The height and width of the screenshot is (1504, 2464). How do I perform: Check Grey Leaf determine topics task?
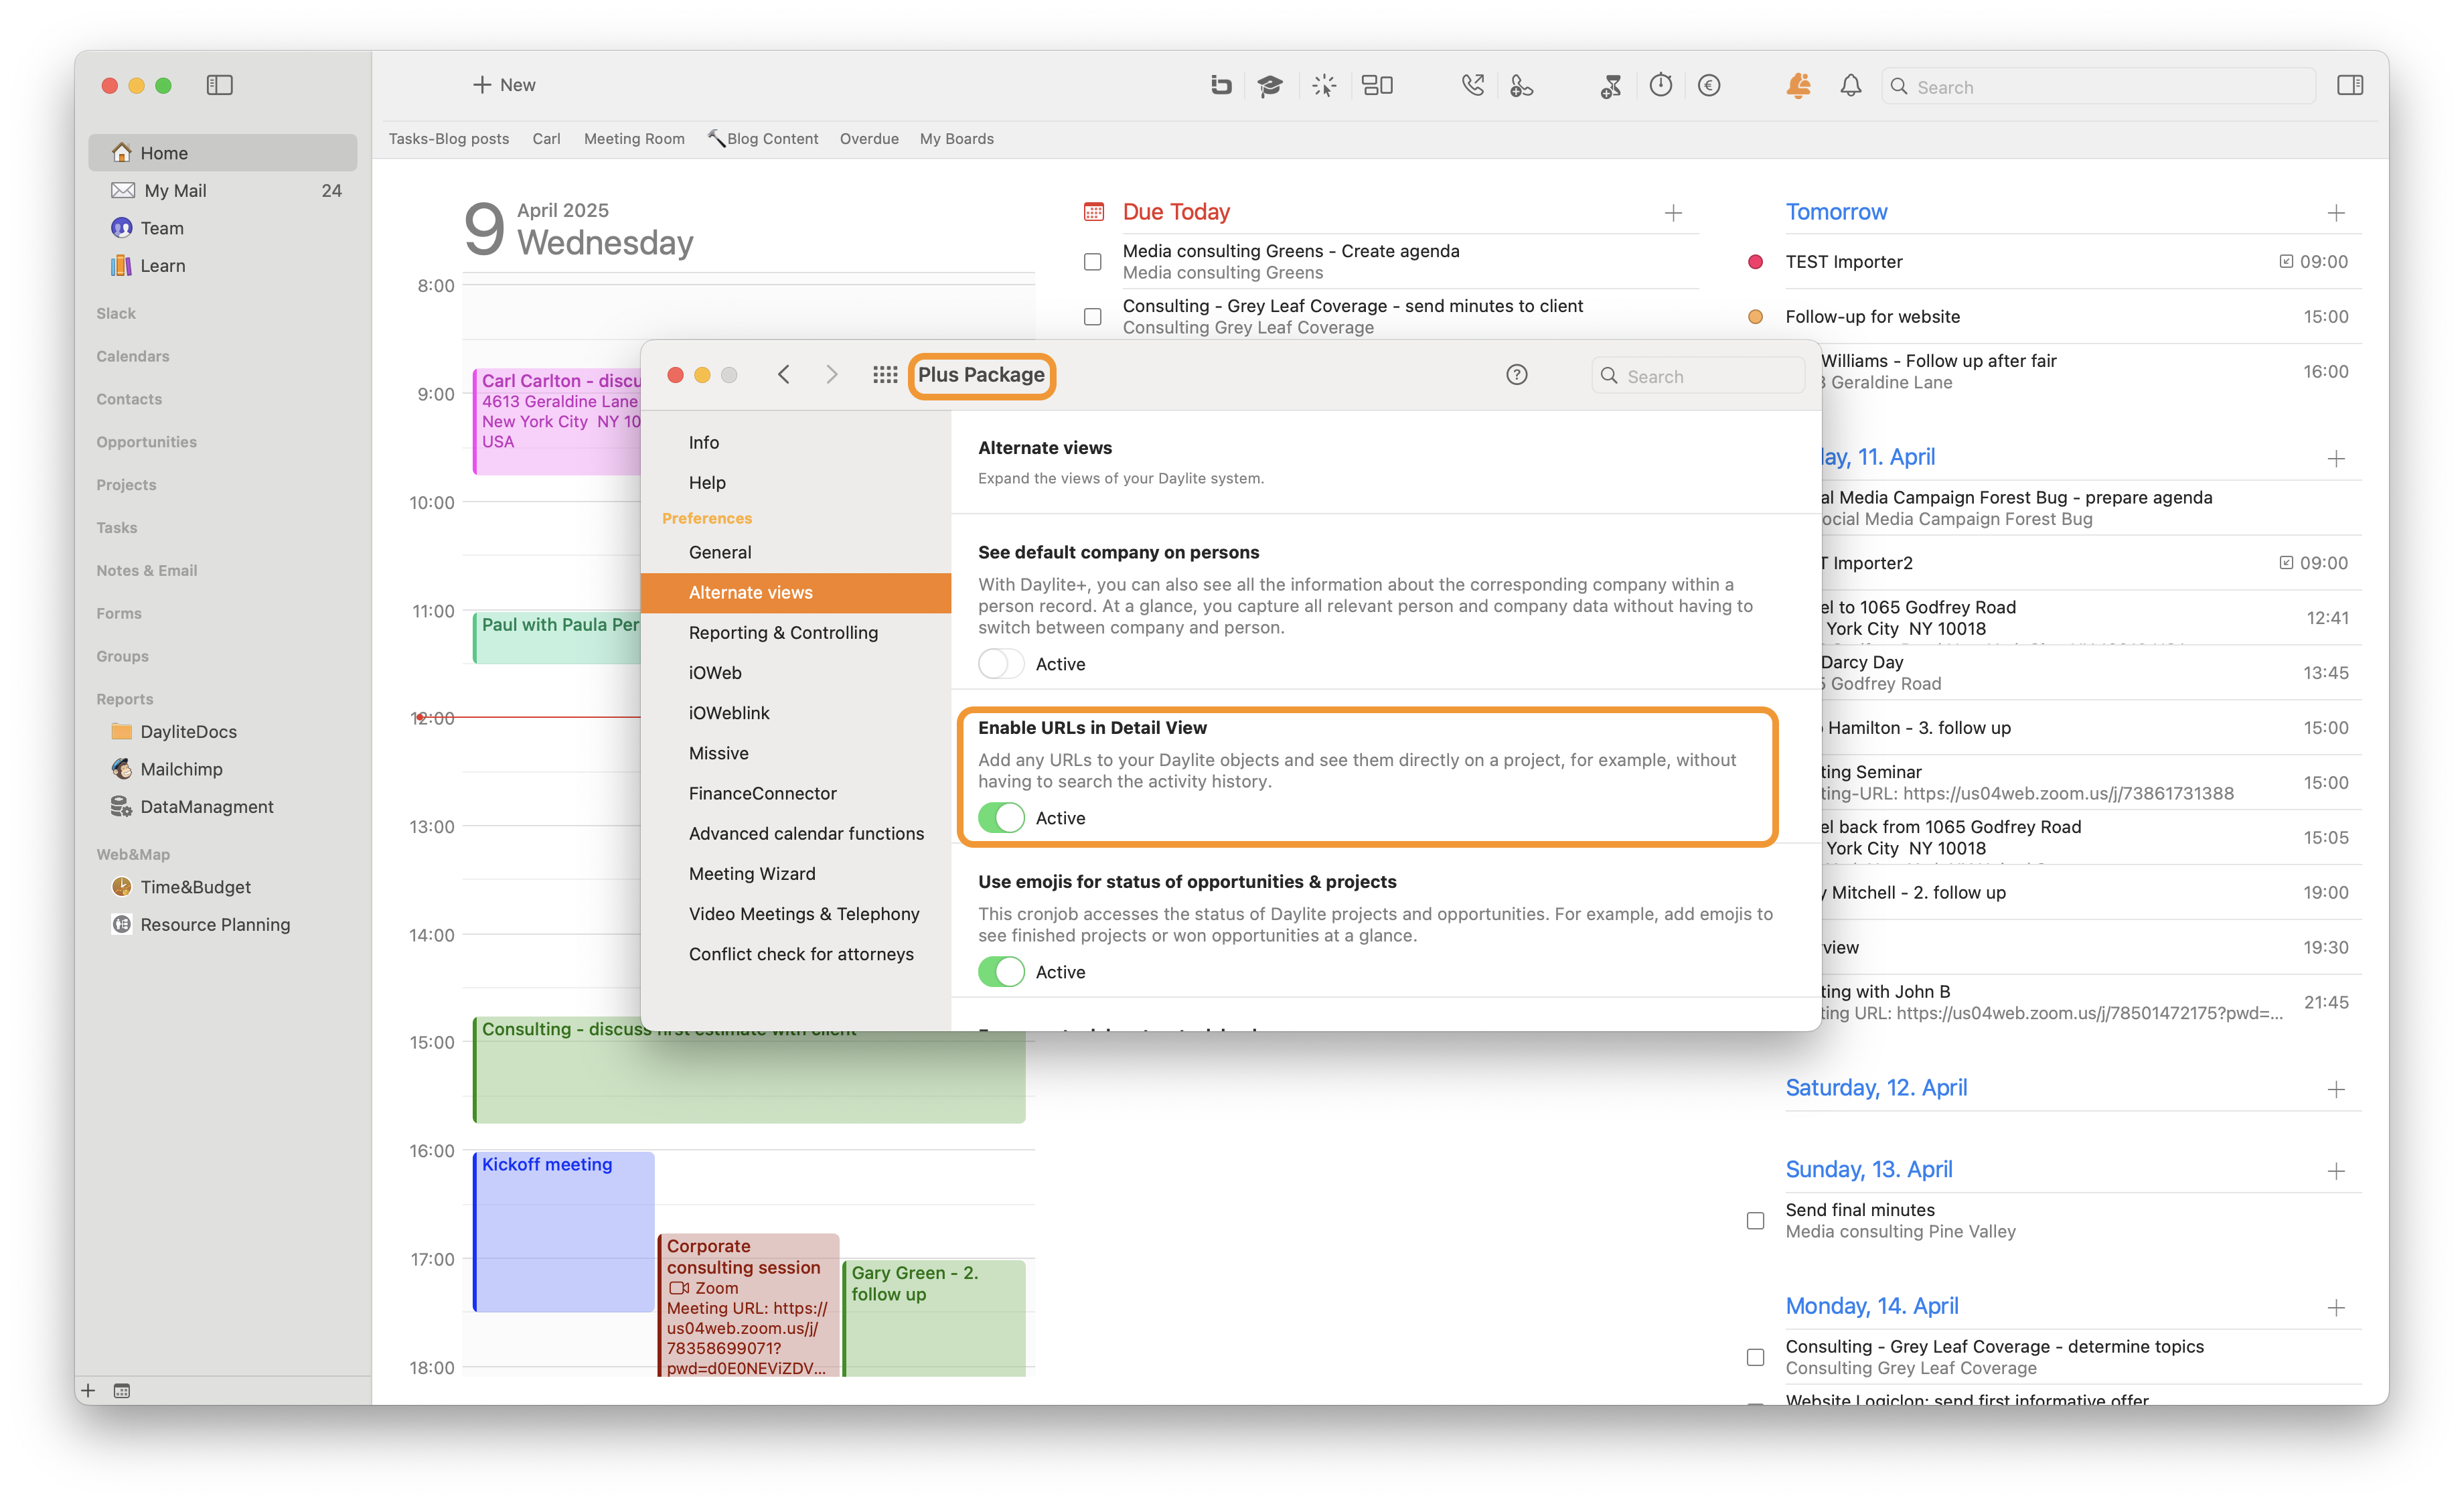pos(1755,1358)
